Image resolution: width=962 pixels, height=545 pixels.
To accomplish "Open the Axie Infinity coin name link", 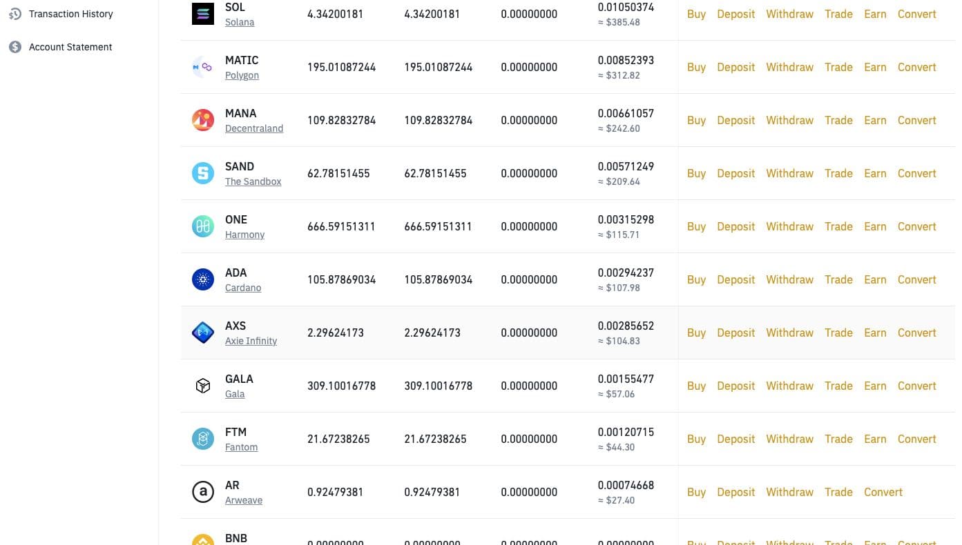I will coord(251,341).
